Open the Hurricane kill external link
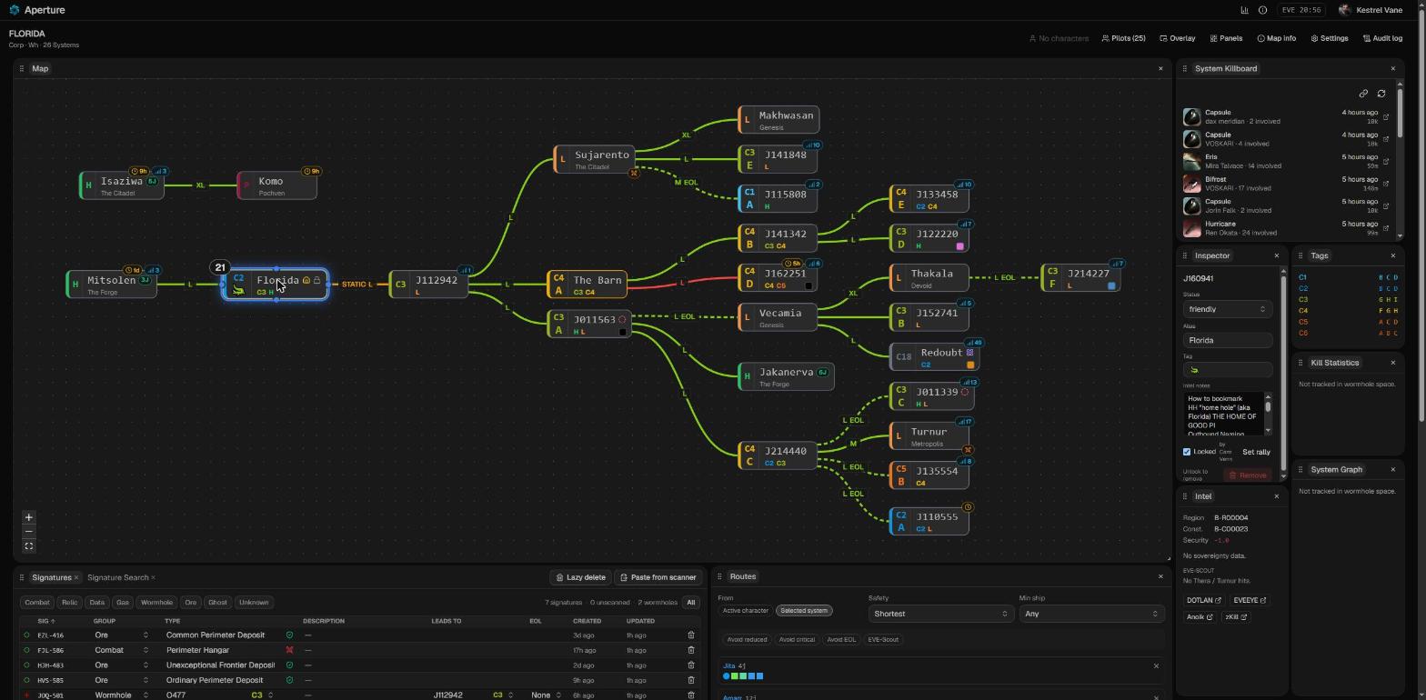This screenshot has height=700, width=1426. pos(1386,228)
